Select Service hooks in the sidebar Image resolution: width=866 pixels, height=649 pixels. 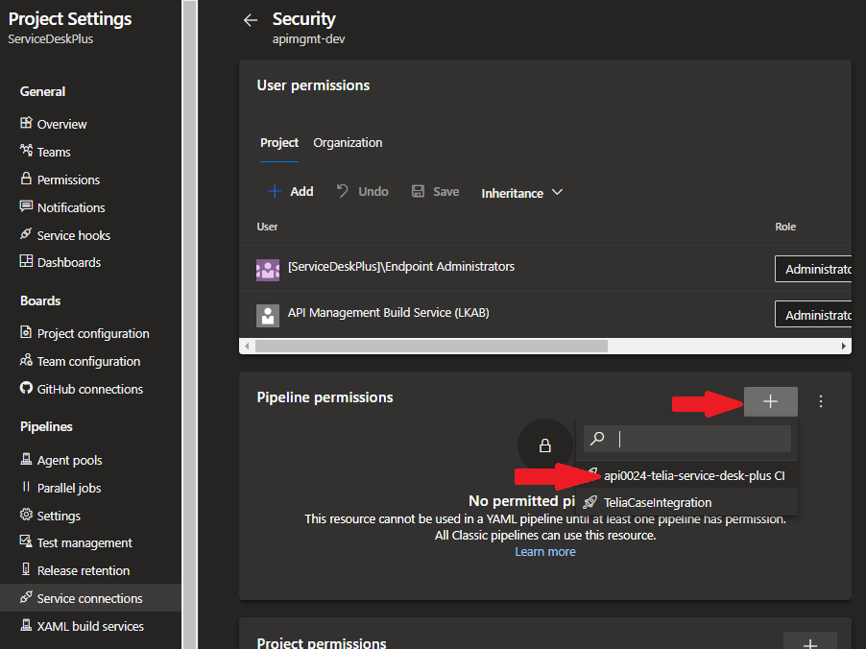tap(72, 234)
